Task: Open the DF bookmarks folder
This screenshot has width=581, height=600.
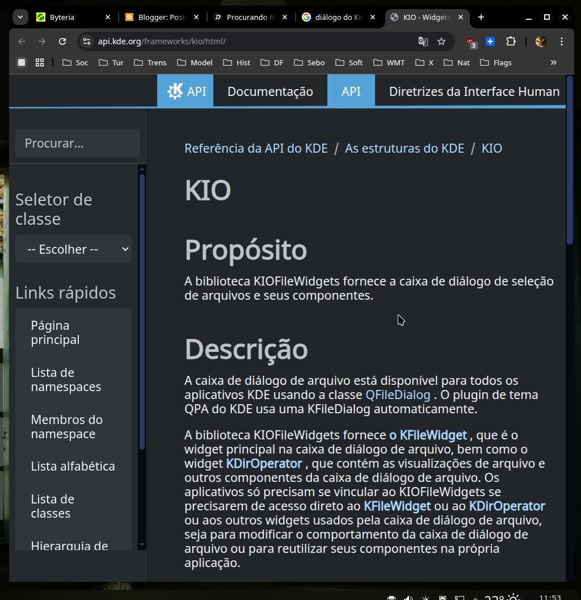Action: click(272, 62)
